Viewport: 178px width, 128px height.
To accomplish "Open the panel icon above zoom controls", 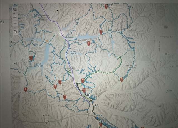I will (15, 9).
